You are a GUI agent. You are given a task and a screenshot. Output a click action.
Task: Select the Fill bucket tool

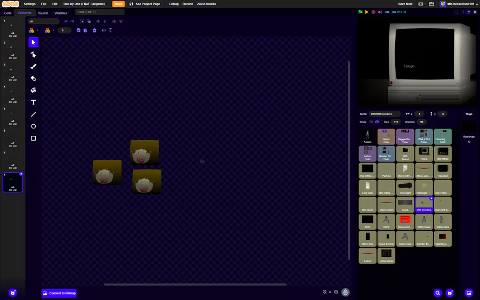coord(34,90)
